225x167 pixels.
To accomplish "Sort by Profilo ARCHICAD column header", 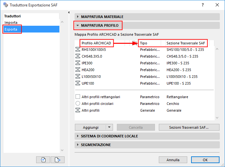I will point(96,43).
